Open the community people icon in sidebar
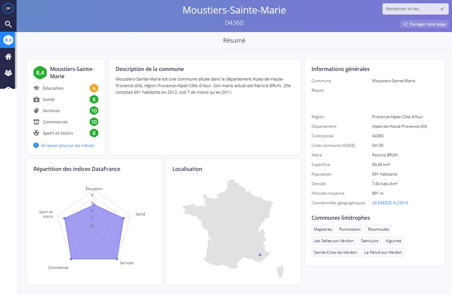Image resolution: width=452 pixels, height=295 pixels. coord(8,73)
